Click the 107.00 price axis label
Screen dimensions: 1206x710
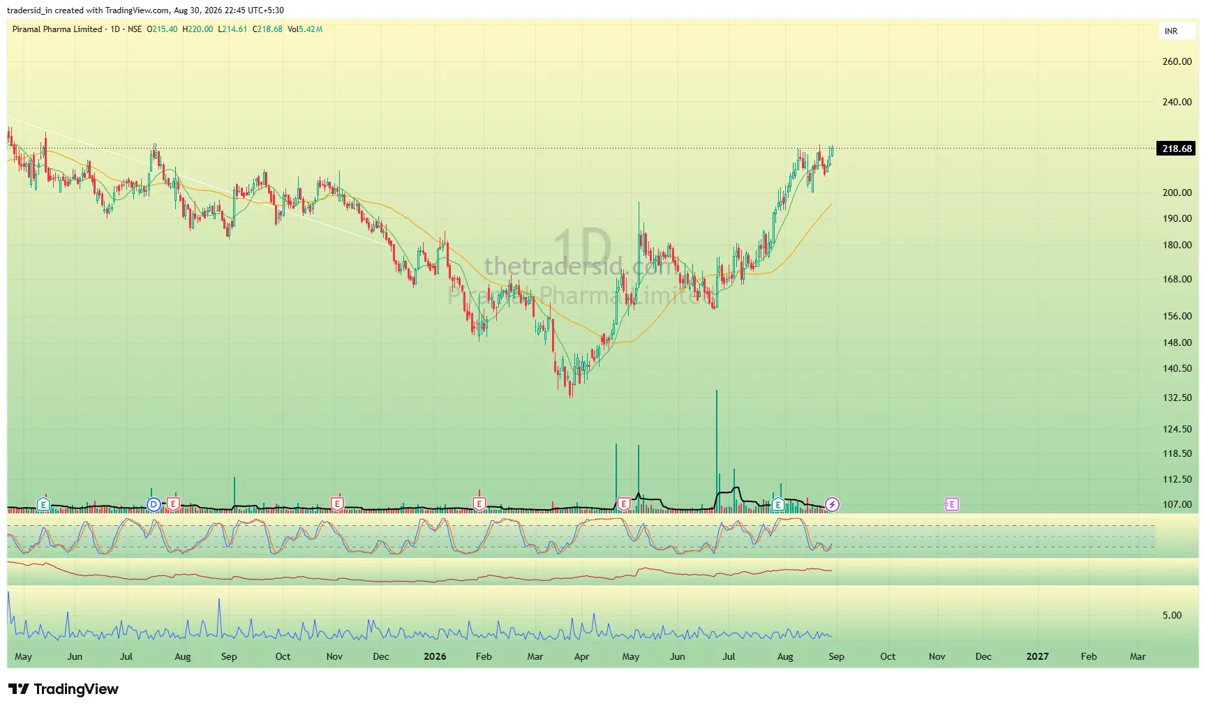click(1177, 504)
